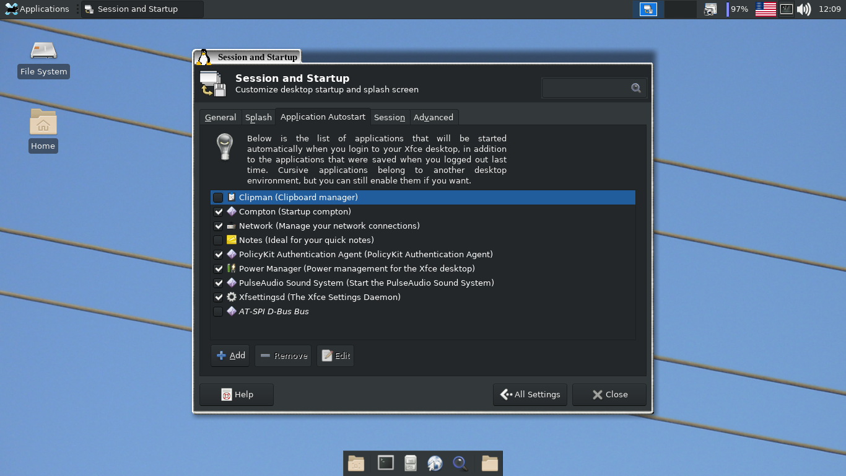Click the Remove button
846x476 pixels.
tap(283, 356)
